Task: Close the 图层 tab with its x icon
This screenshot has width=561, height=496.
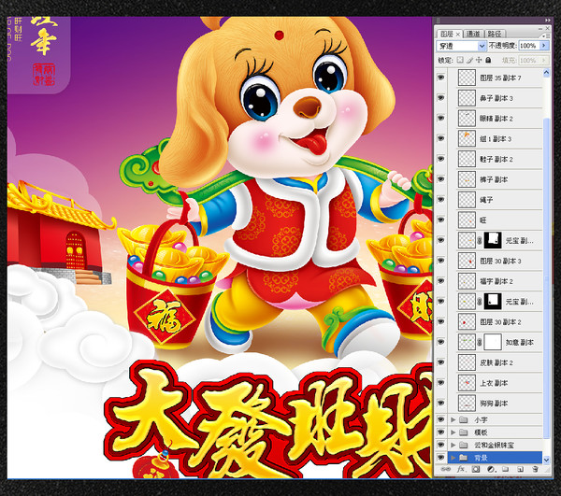Action: 457,35
